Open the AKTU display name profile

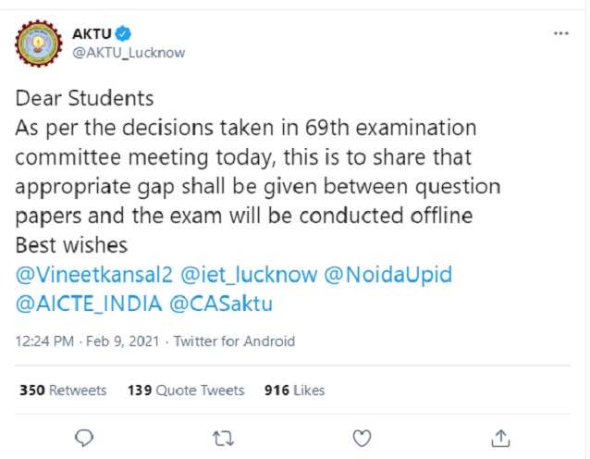[x=91, y=34]
